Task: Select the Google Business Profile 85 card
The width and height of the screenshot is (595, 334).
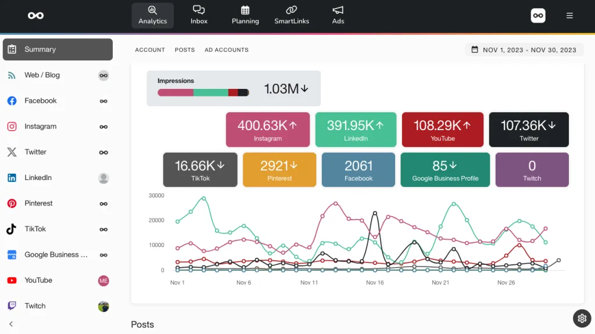Action: [x=446, y=170]
